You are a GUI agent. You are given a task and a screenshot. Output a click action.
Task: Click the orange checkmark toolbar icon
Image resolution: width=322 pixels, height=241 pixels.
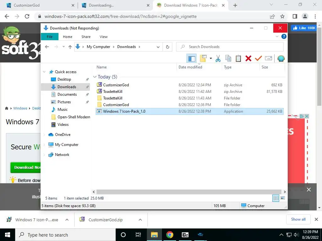258,58
